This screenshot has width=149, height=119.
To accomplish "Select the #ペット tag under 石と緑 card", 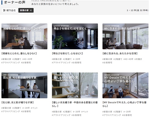I will [34, 108].
